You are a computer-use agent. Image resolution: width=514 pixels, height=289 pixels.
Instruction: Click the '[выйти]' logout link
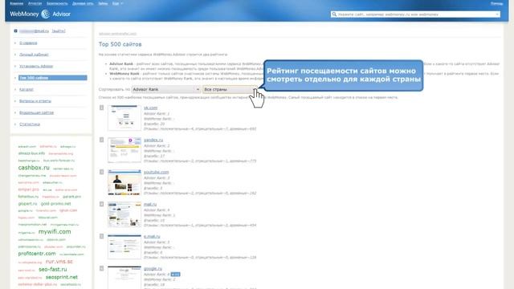pyautogui.click(x=59, y=31)
